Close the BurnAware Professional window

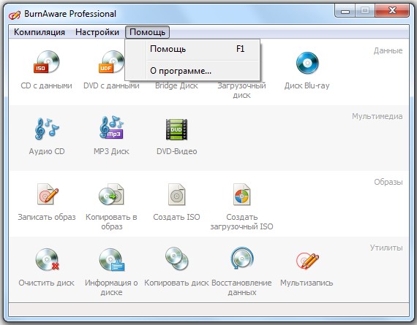click(392, 11)
